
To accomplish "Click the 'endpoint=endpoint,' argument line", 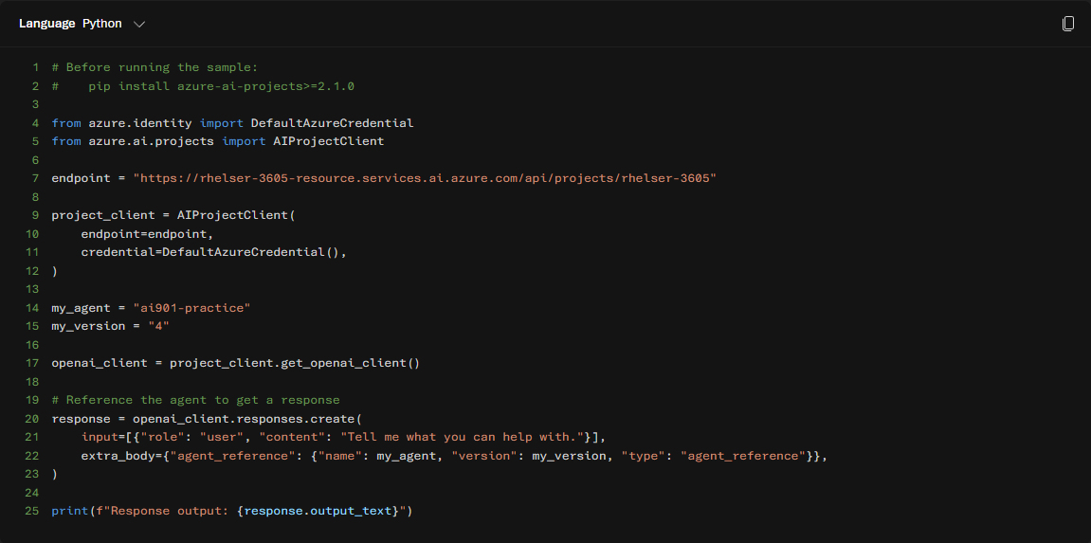I will click(x=147, y=234).
